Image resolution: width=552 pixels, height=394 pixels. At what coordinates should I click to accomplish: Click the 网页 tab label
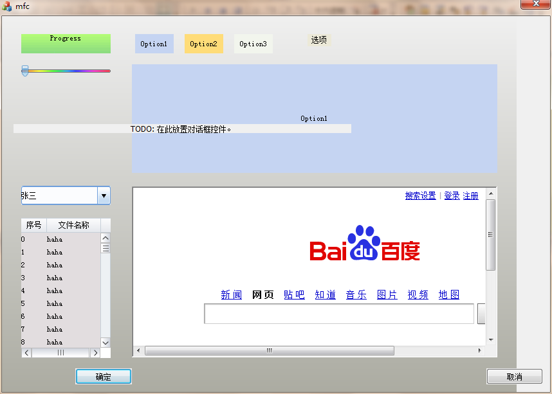point(263,294)
